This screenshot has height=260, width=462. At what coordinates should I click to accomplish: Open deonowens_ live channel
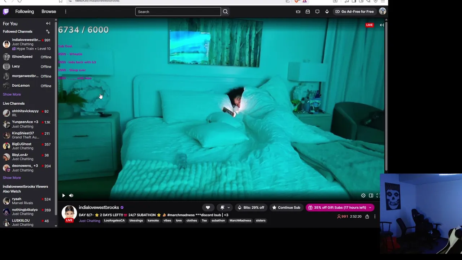pos(27,168)
